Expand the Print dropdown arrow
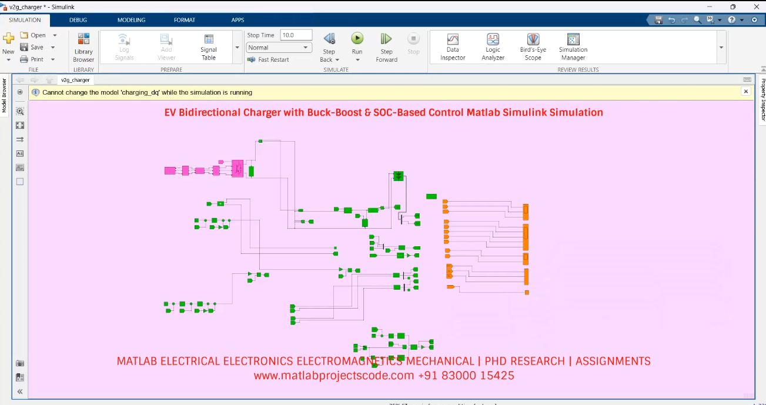The width and height of the screenshot is (766, 405). point(52,59)
